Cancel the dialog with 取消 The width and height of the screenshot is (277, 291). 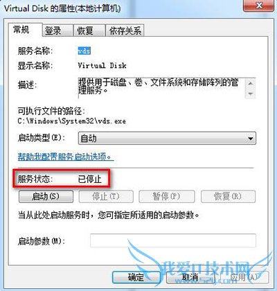(190, 277)
